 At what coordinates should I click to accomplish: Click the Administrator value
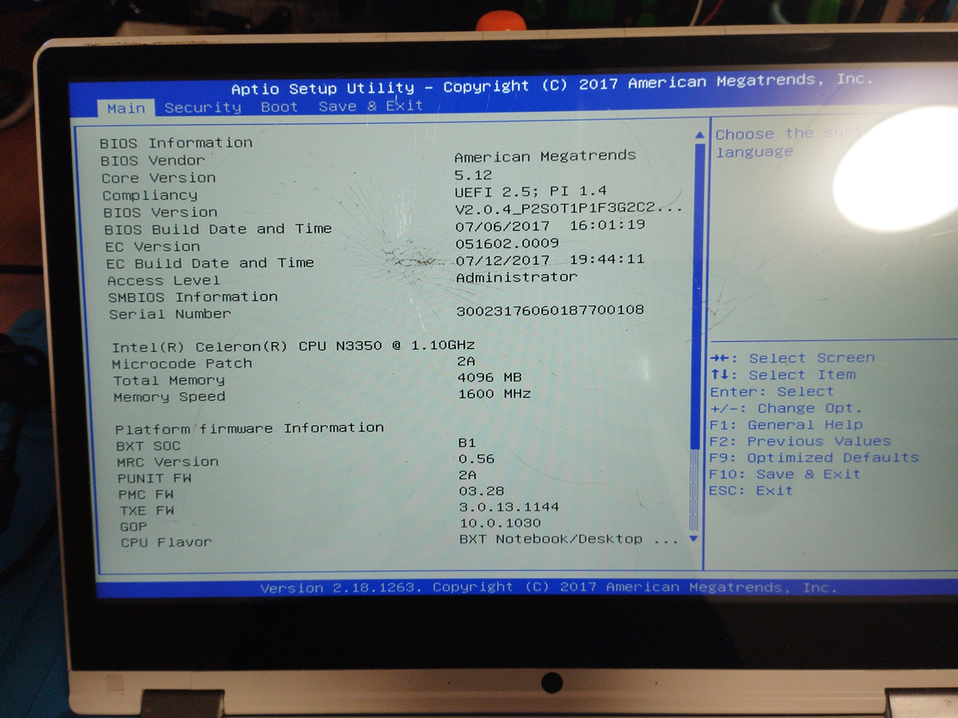[516, 277]
